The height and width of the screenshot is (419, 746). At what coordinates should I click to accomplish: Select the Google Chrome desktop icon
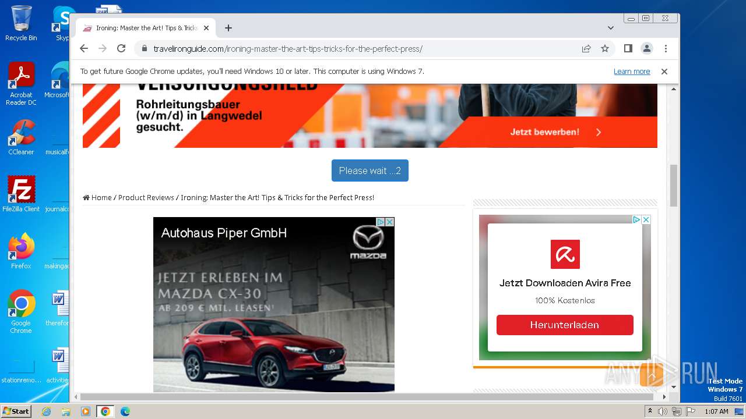click(21, 312)
